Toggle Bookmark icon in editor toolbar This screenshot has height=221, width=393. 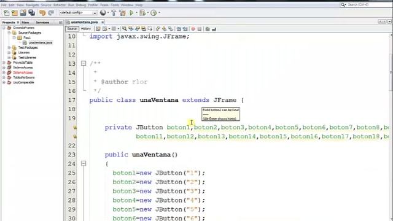[x=171, y=29]
